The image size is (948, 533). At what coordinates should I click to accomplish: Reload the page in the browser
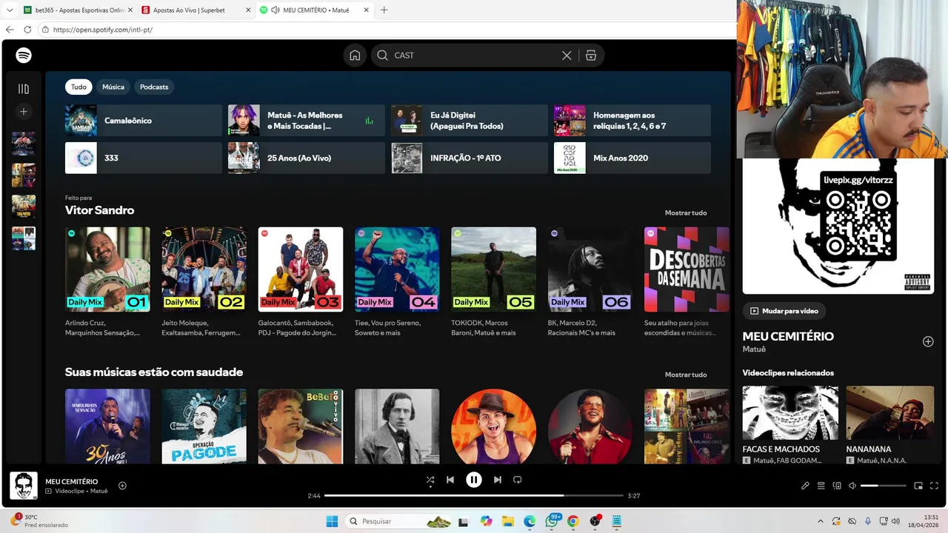[x=27, y=30]
